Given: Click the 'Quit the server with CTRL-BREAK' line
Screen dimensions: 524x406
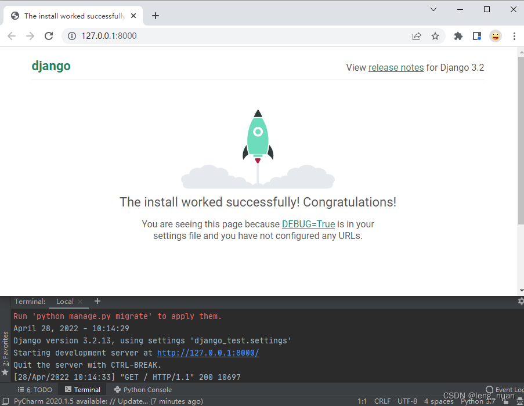Looking at the screenshot, I should tap(88, 365).
